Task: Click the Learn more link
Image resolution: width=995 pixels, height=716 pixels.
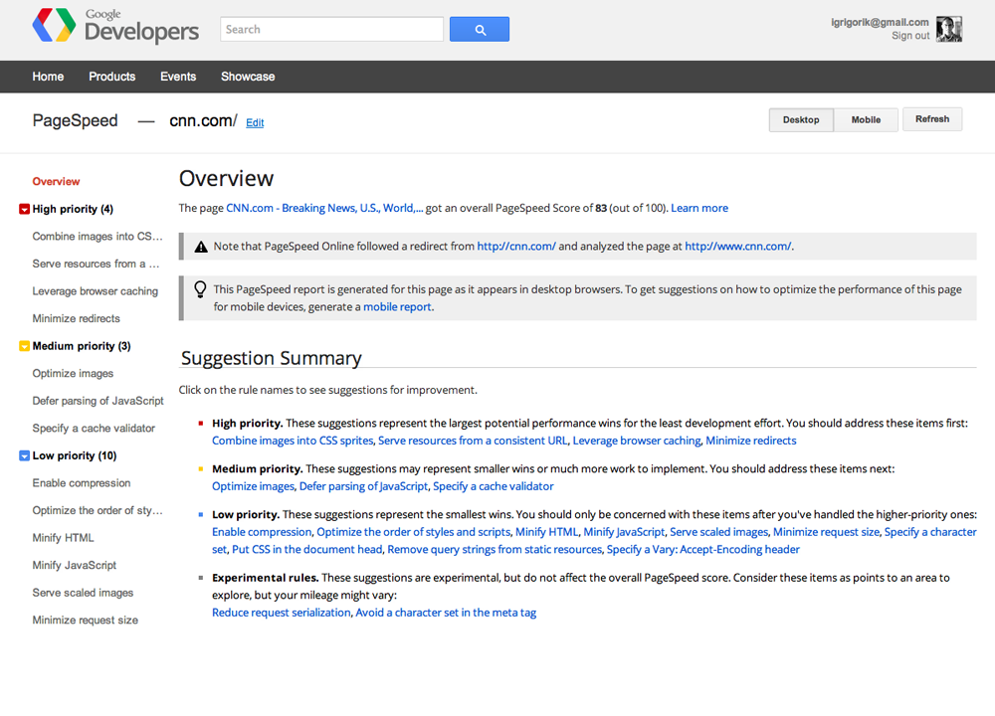Action: pyautogui.click(x=699, y=208)
